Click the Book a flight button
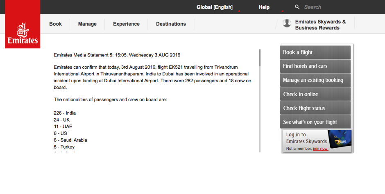This screenshot has width=385, height=194. coord(315,52)
